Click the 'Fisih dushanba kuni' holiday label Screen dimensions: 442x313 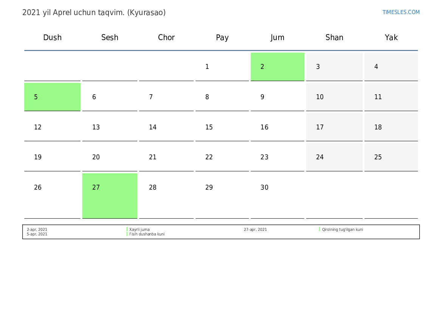tap(147, 234)
